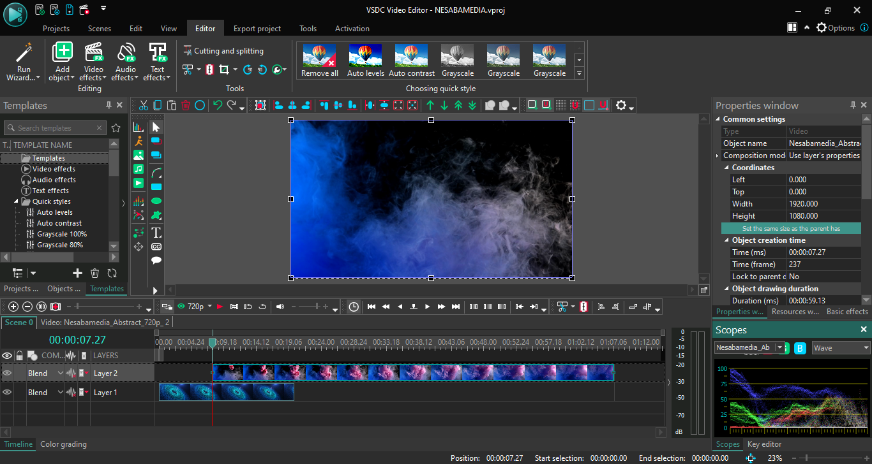Hide Layer 2 with its eye icon
872x464 pixels.
click(x=7, y=373)
